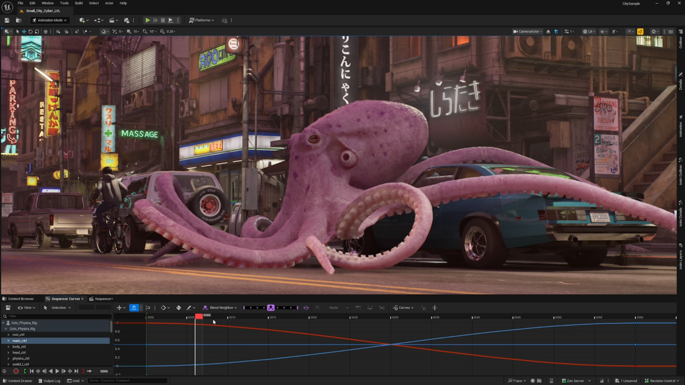Open the Blend Neighbor tool dropdown
Image resolution: width=685 pixels, height=385 pixels.
point(220,308)
